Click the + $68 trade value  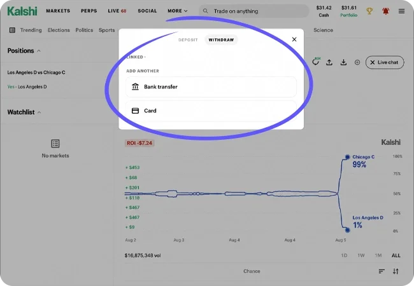tap(131, 177)
